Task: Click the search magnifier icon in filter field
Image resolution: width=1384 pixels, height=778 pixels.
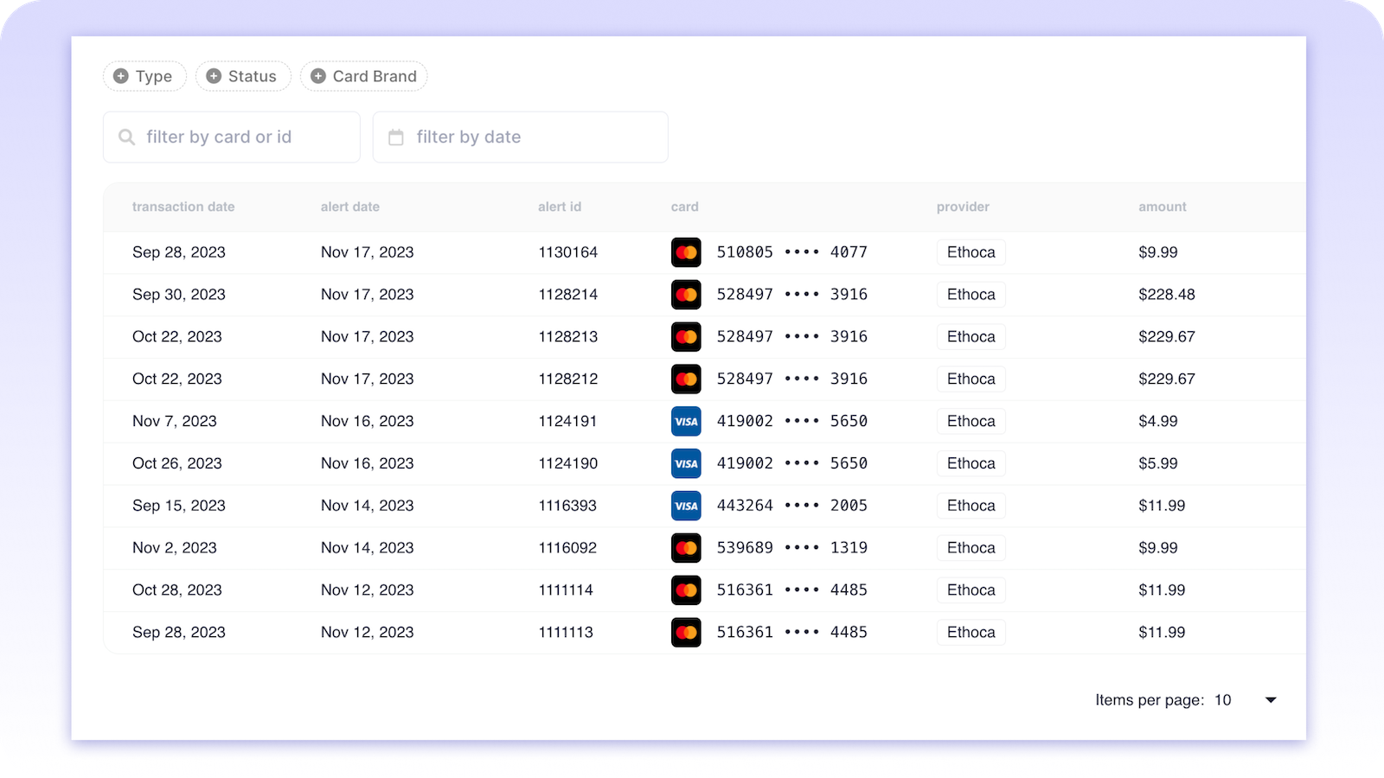Action: point(126,137)
